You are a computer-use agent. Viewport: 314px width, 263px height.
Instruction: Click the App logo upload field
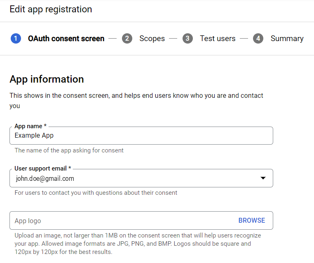pyautogui.click(x=141, y=220)
